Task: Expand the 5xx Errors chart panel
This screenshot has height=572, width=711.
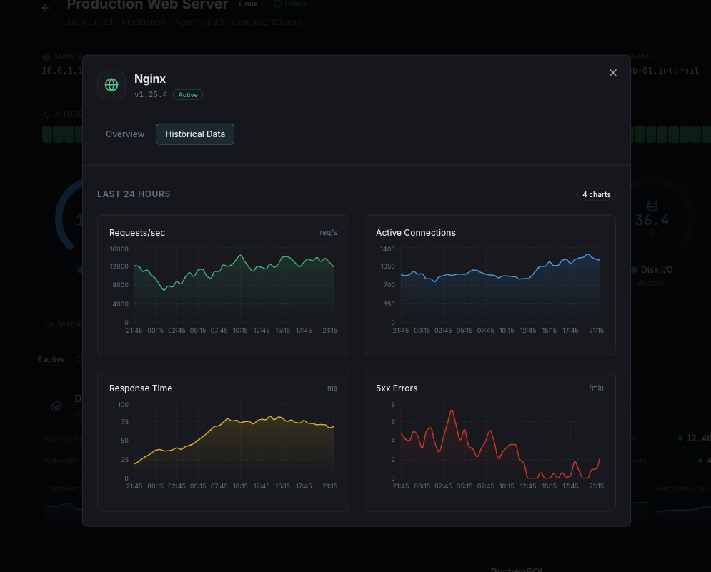Action: [489, 441]
